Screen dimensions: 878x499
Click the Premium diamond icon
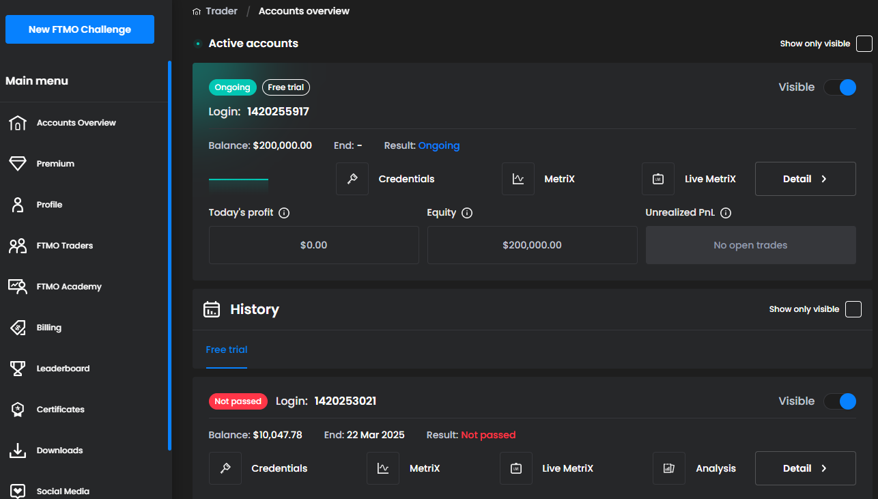pos(18,164)
